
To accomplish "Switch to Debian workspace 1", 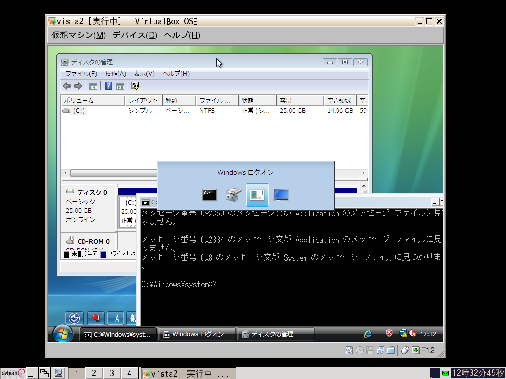I will tap(77, 373).
